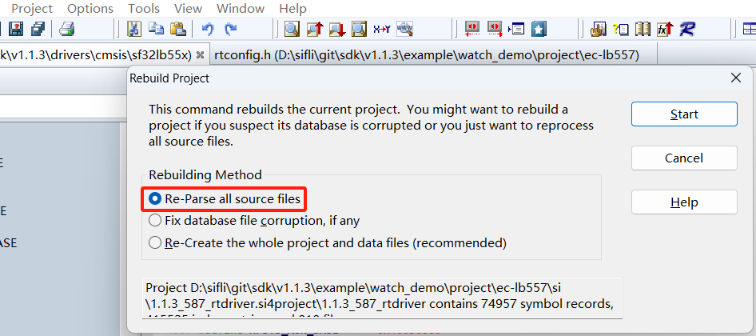Click the Copy toolbar icon

click(156, 29)
